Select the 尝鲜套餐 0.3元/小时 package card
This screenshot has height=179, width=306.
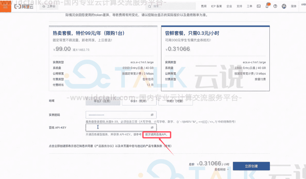coord(216,58)
